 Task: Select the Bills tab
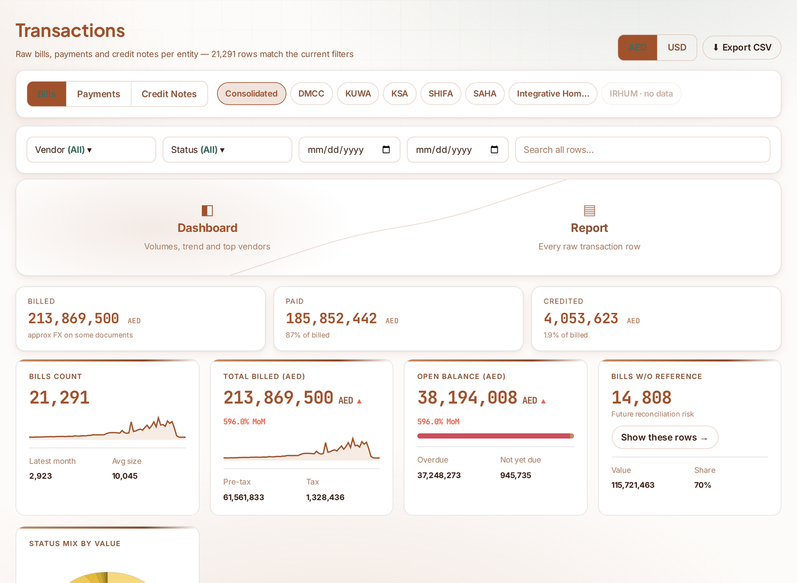pyautogui.click(x=46, y=94)
